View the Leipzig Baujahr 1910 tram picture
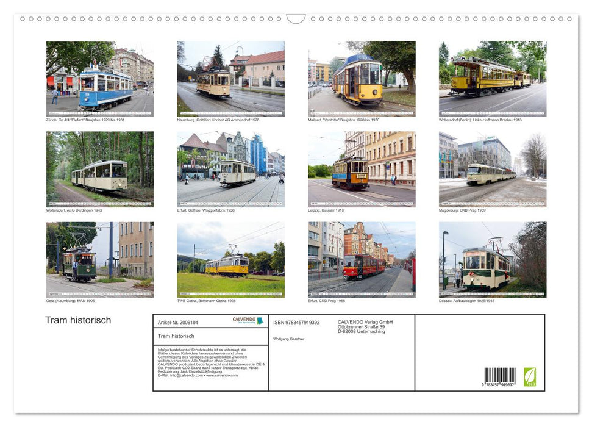Screen dimensions: 592x427 tap(361, 170)
